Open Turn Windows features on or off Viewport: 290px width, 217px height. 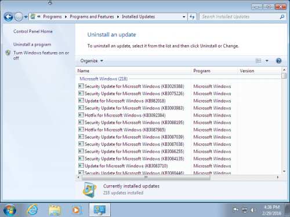(41, 56)
